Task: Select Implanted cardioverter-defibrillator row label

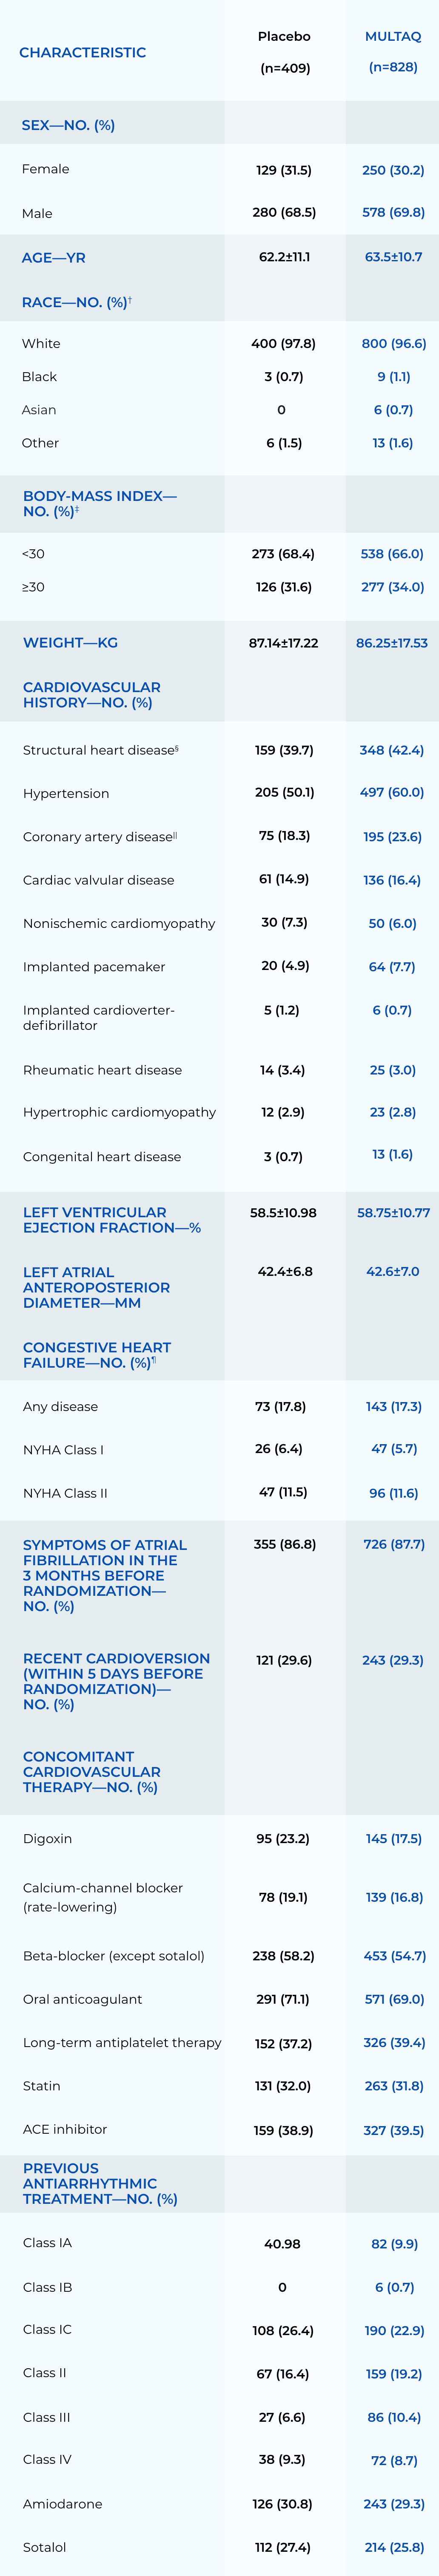Action: tap(98, 1017)
